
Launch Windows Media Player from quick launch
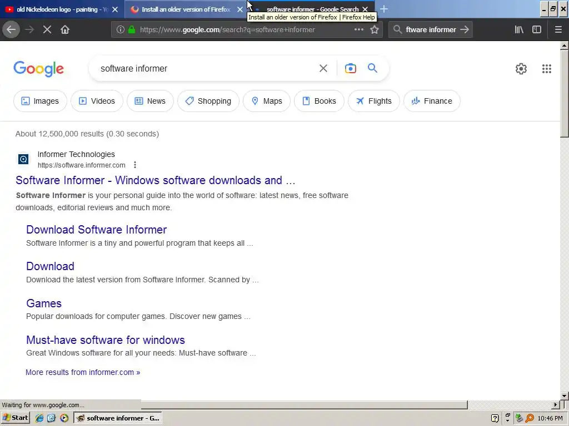(x=64, y=418)
